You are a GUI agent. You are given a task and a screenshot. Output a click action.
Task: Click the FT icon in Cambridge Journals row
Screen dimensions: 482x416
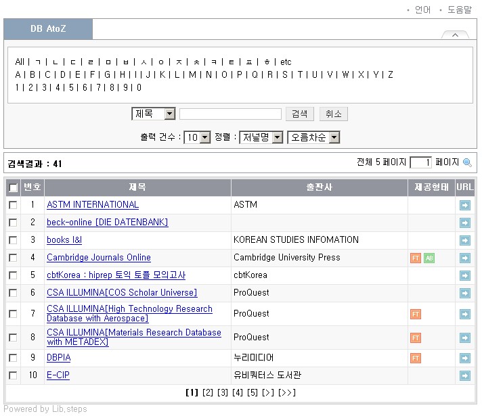pyautogui.click(x=416, y=258)
